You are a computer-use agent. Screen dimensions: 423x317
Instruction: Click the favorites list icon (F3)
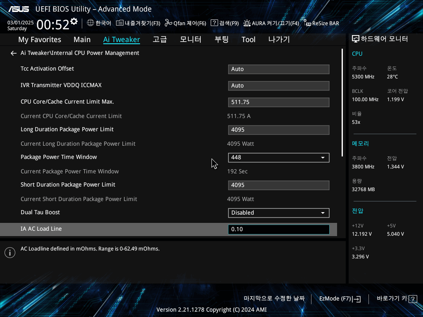[x=120, y=23]
